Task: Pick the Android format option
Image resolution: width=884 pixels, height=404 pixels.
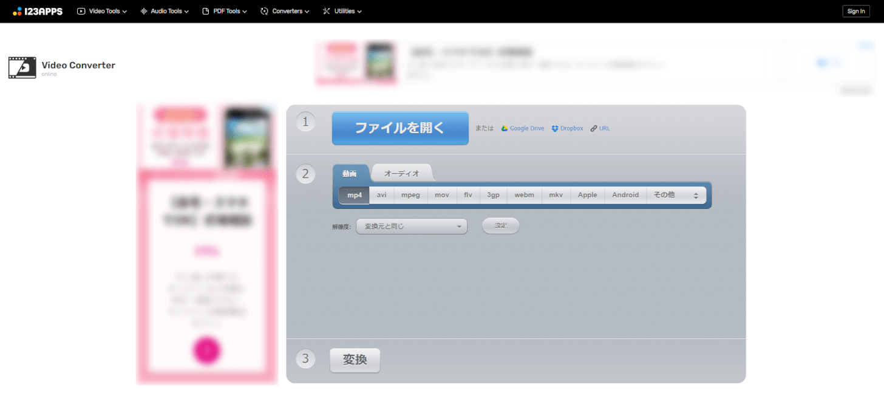Action: tap(625, 195)
